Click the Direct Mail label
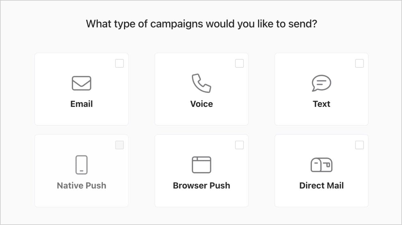This screenshot has width=402, height=225. [321, 186]
